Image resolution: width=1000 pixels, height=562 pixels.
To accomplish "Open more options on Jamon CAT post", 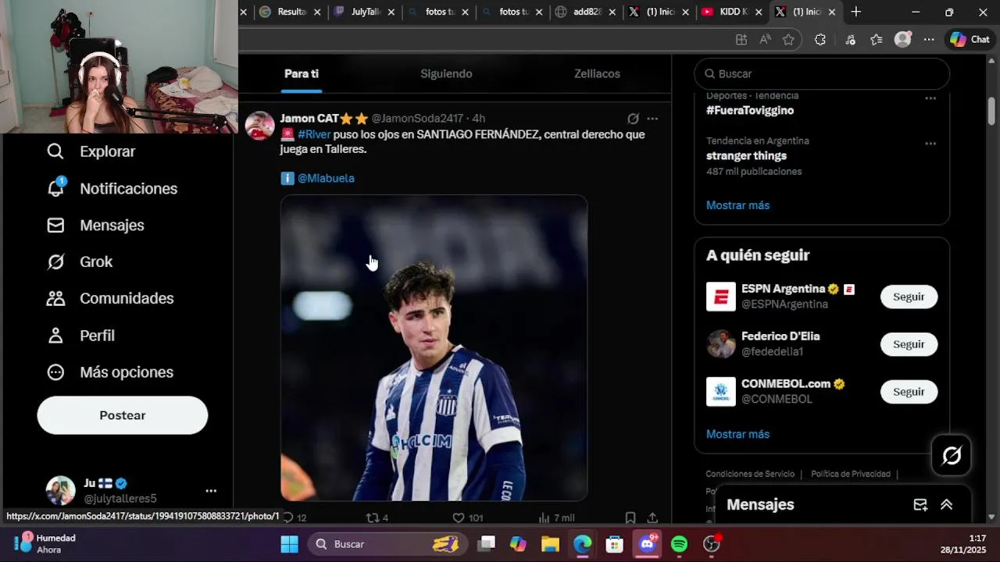I will click(x=652, y=119).
